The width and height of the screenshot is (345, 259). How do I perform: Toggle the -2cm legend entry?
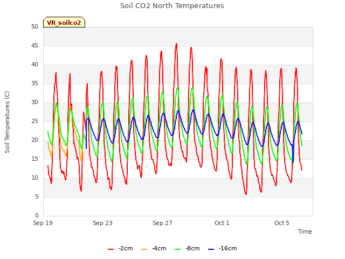coord(120,248)
